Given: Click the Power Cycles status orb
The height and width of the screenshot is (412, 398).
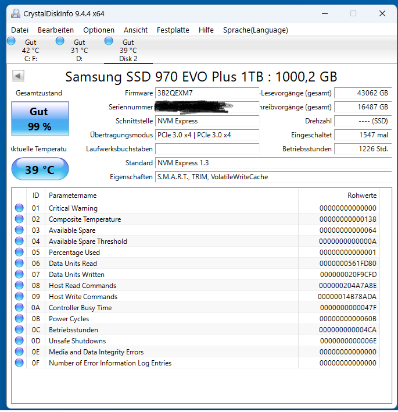Looking at the screenshot, I should pyautogui.click(x=19, y=318).
